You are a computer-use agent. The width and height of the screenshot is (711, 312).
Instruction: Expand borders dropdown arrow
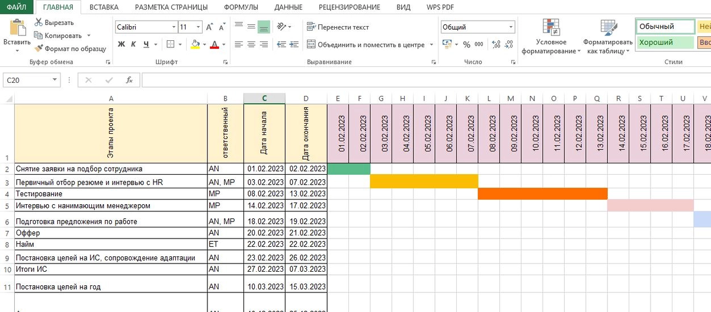click(x=180, y=44)
